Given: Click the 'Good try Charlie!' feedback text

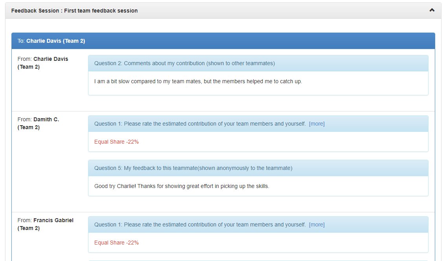Looking at the screenshot, I should (x=182, y=186).
